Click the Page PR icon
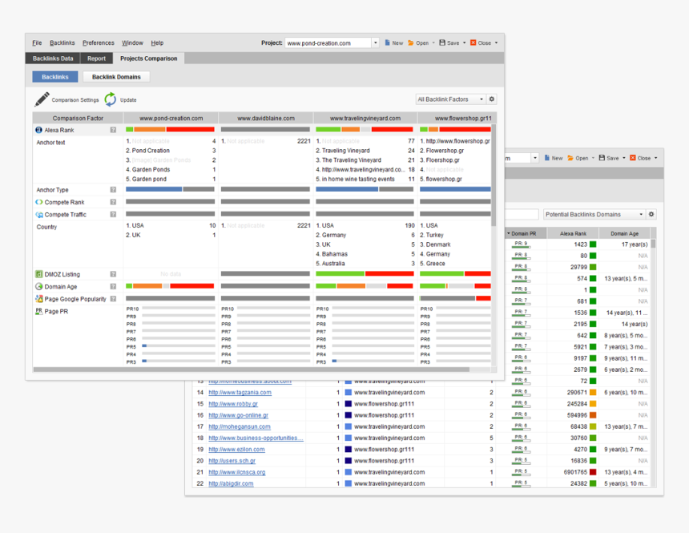 [38, 311]
